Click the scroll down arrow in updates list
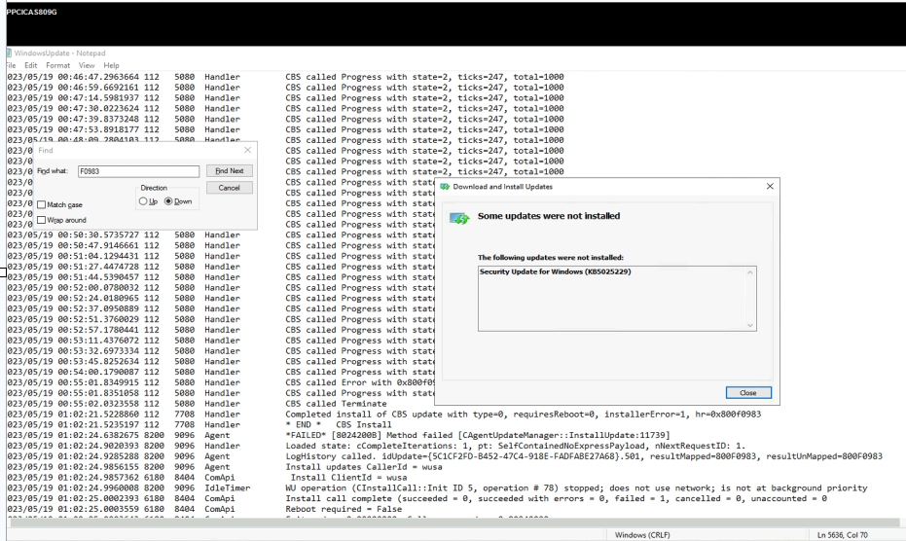This screenshot has width=906, height=541. click(x=750, y=325)
